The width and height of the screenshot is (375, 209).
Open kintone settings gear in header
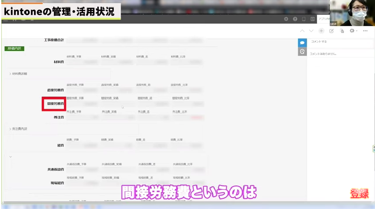(x=286, y=19)
